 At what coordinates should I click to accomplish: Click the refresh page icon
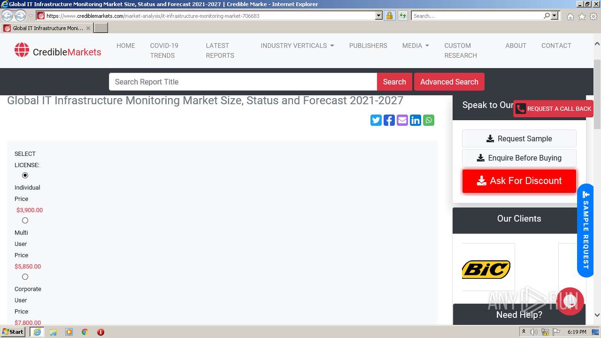point(402,15)
